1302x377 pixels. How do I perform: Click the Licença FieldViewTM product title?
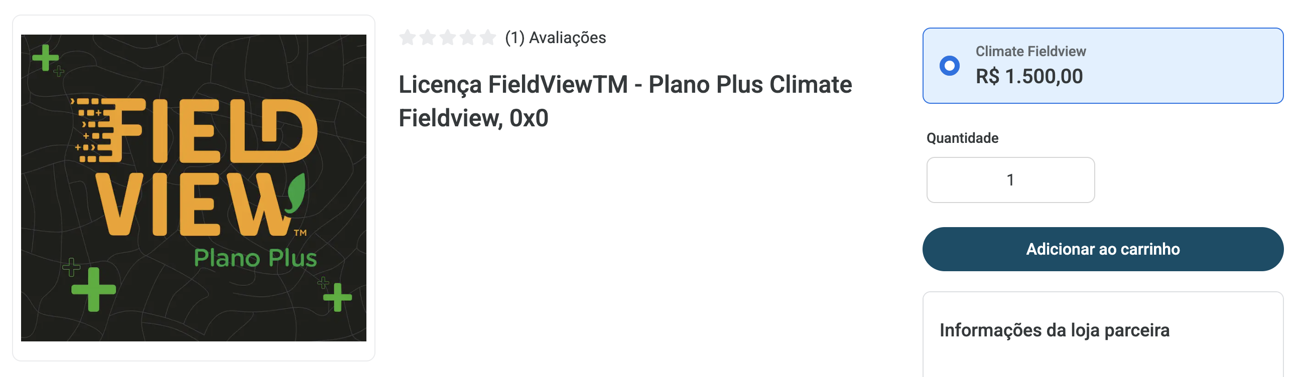(x=625, y=101)
